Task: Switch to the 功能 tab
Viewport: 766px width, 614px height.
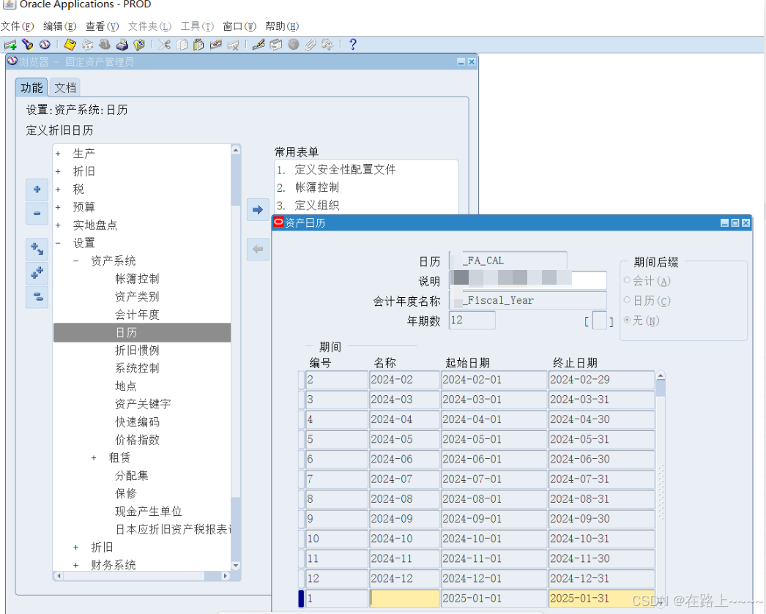Action: [31, 88]
